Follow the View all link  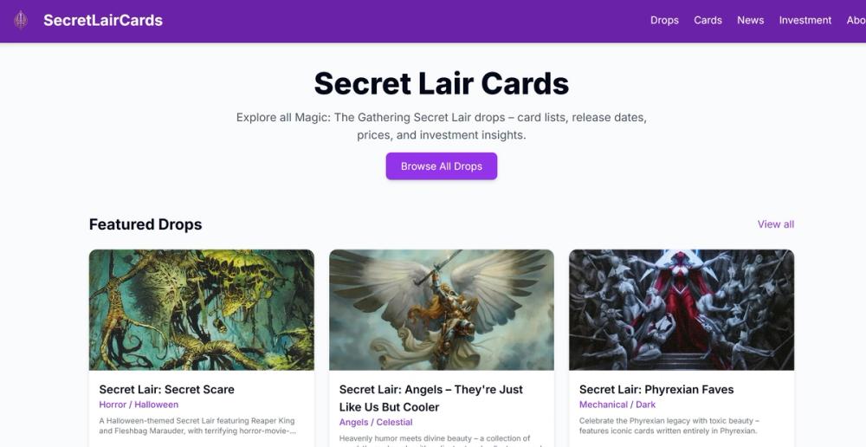[x=775, y=224]
